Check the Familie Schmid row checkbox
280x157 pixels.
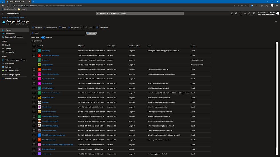point(34,70)
